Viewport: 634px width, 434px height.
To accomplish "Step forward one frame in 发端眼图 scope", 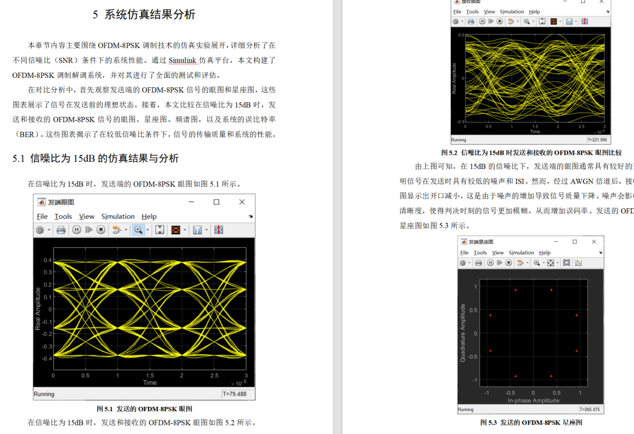I will click(89, 229).
